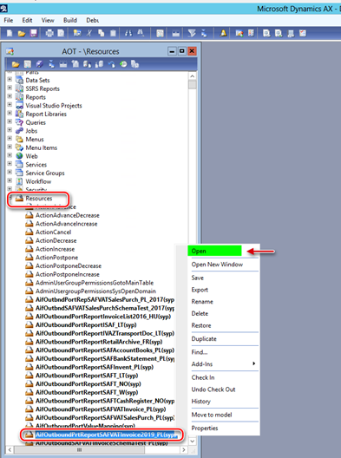Click the AOT horizontal scrollbar right arrow
Viewport: 341px width, 458px height.
coord(184,450)
